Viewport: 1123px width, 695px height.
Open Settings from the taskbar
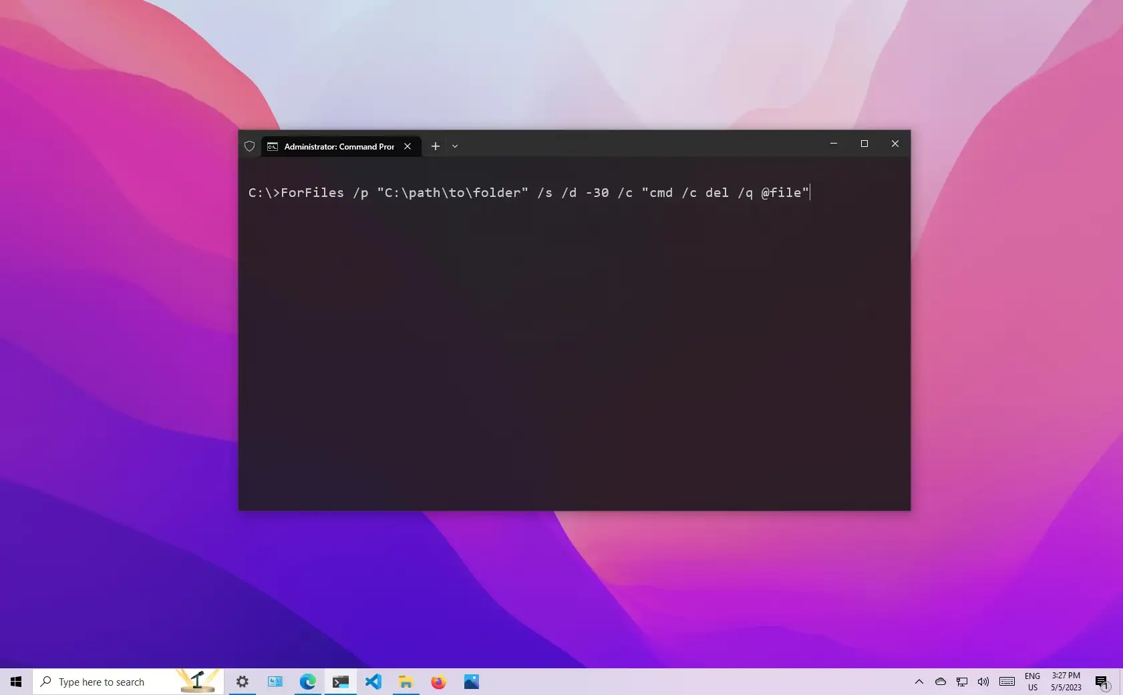coord(242,682)
